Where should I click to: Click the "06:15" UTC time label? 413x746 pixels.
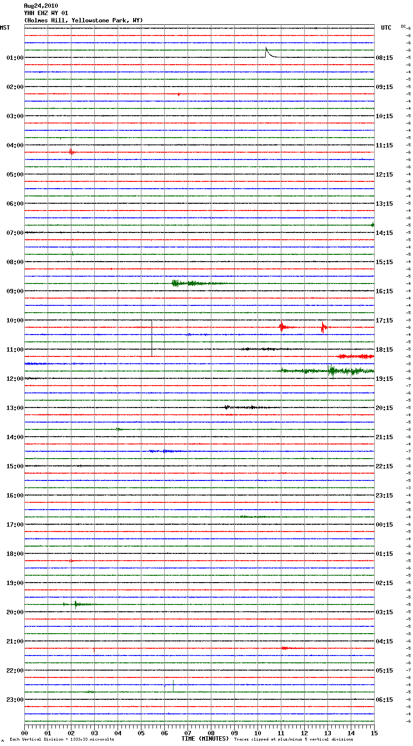tap(384, 700)
